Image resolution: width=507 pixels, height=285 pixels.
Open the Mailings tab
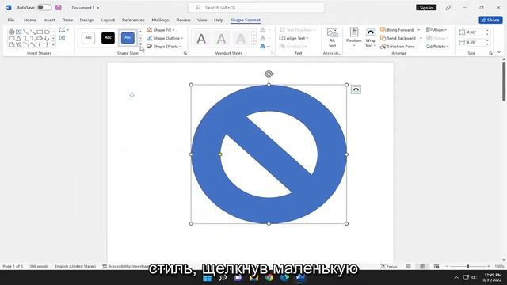point(160,20)
